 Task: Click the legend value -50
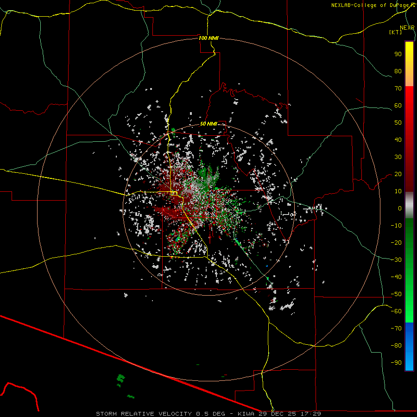click(396, 294)
